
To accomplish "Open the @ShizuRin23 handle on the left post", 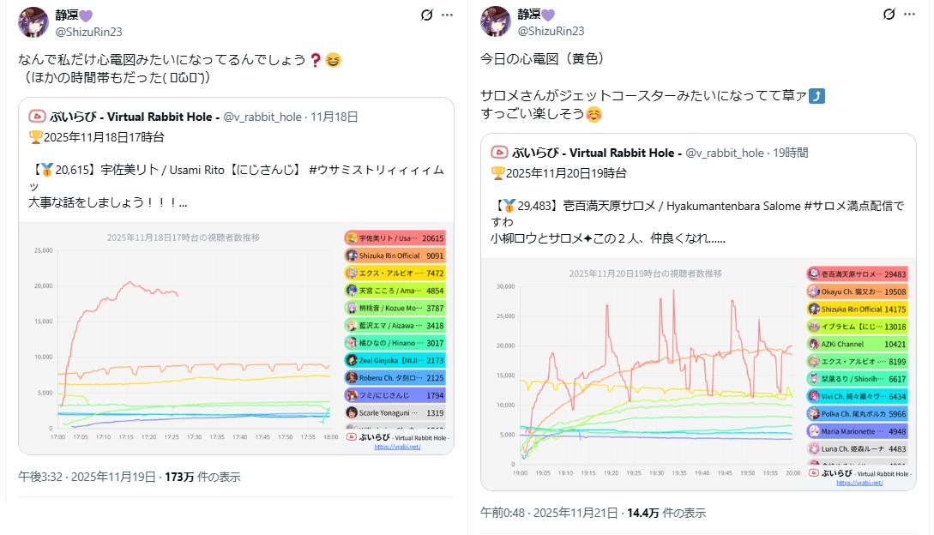I will click(x=88, y=31).
